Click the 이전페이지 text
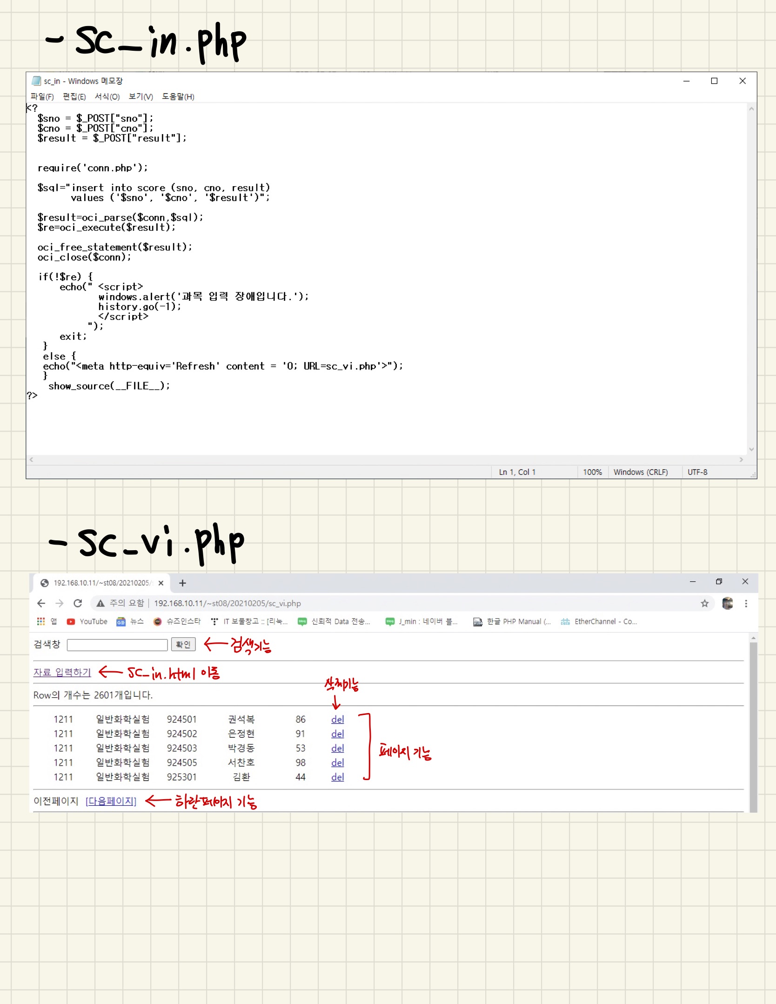This screenshot has height=1004, width=776. (56, 801)
